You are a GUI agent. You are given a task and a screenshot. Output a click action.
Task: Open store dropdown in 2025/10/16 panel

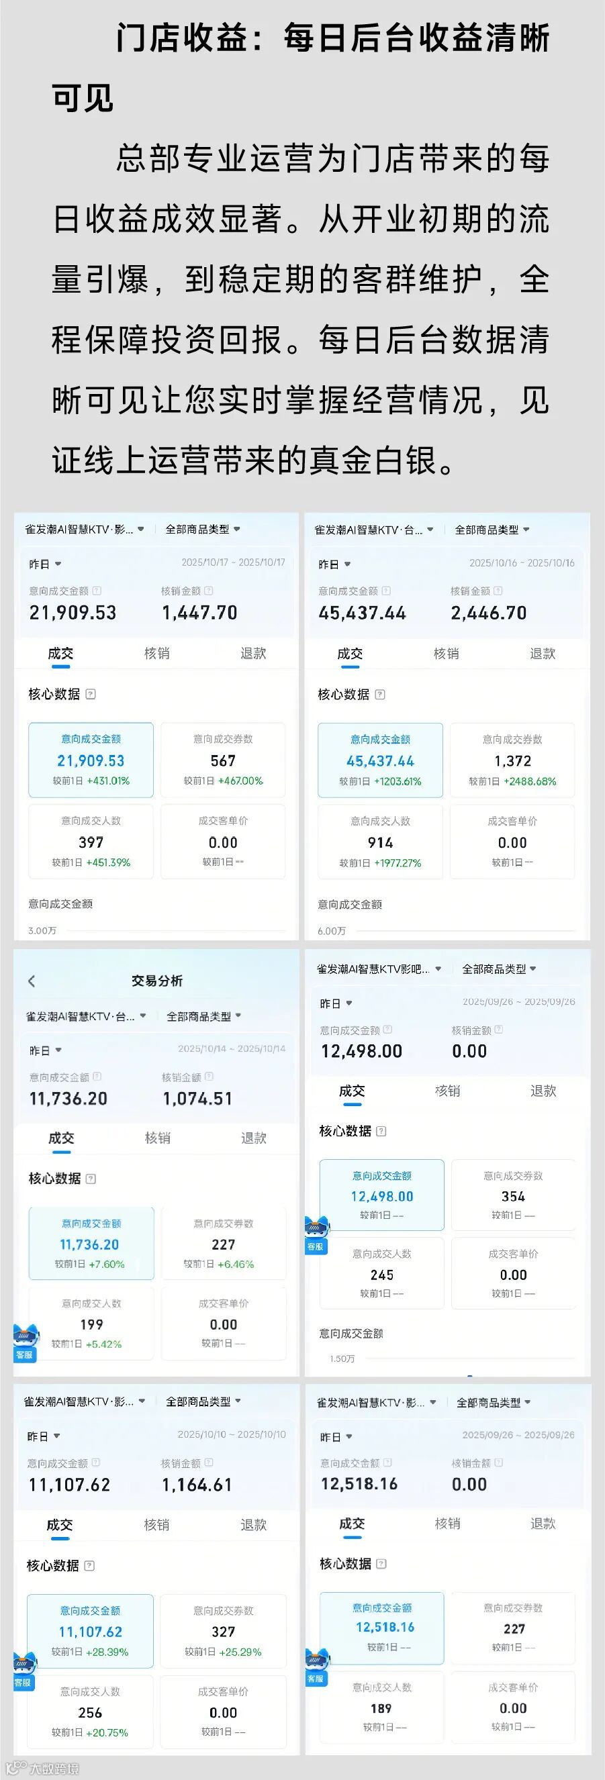coord(374,530)
